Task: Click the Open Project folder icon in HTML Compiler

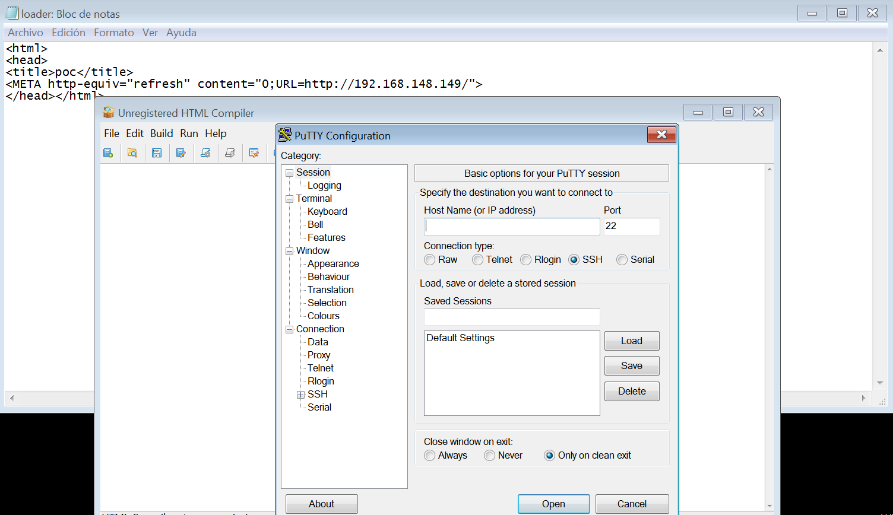Action: pos(132,153)
